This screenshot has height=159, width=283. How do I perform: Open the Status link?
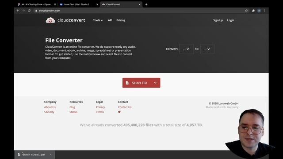coord(73,112)
